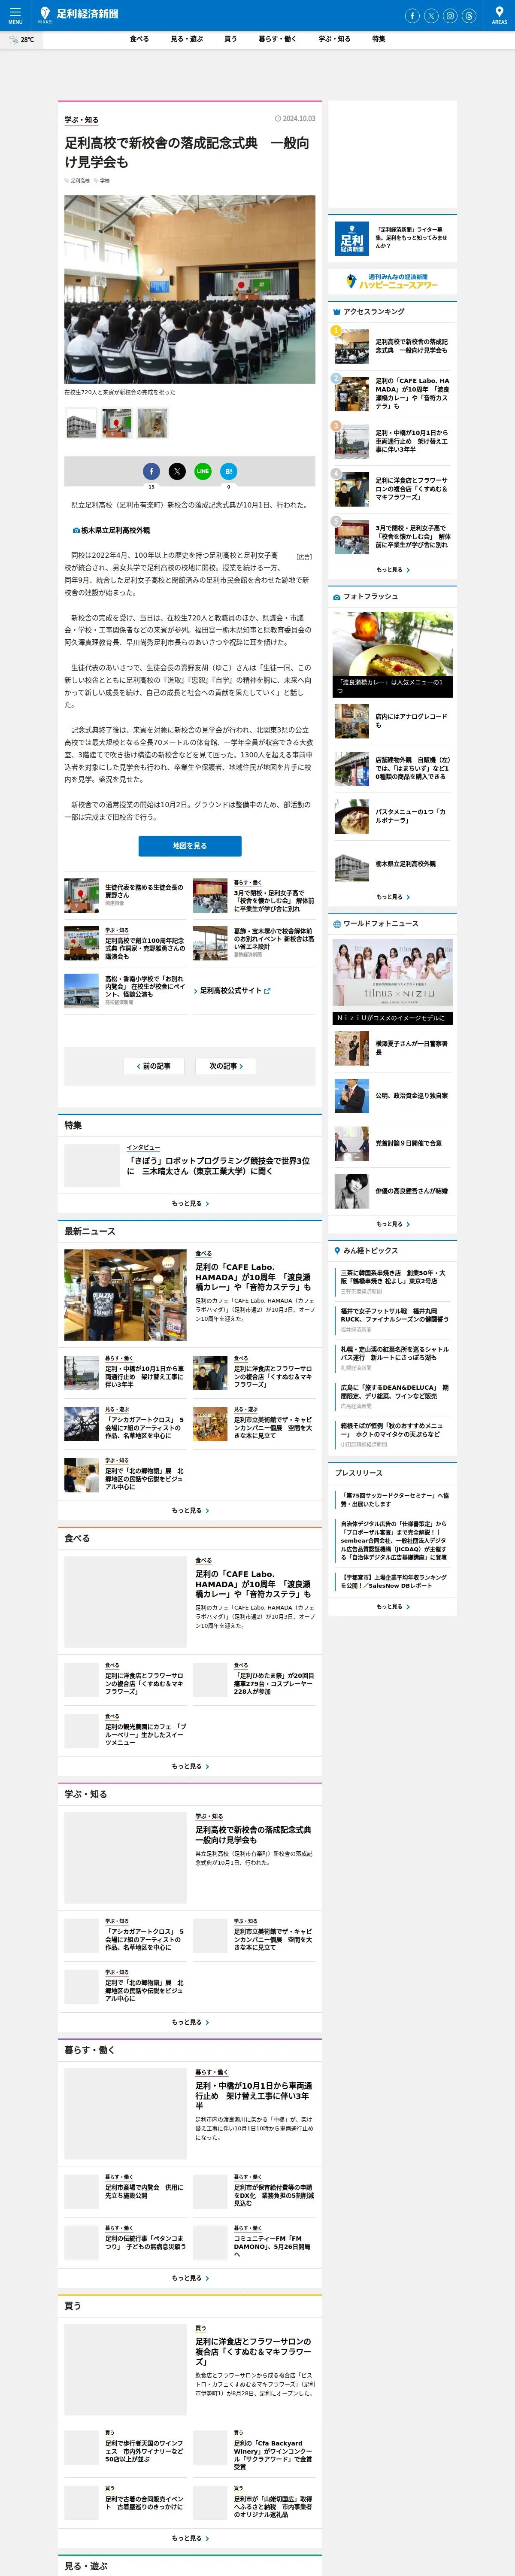Image resolution: width=515 pixels, height=2576 pixels.
Task: Open the main ceremony photo
Action: tap(190, 289)
